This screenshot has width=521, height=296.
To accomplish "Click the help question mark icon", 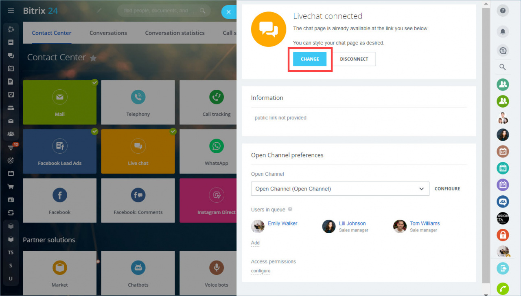I will [503, 11].
